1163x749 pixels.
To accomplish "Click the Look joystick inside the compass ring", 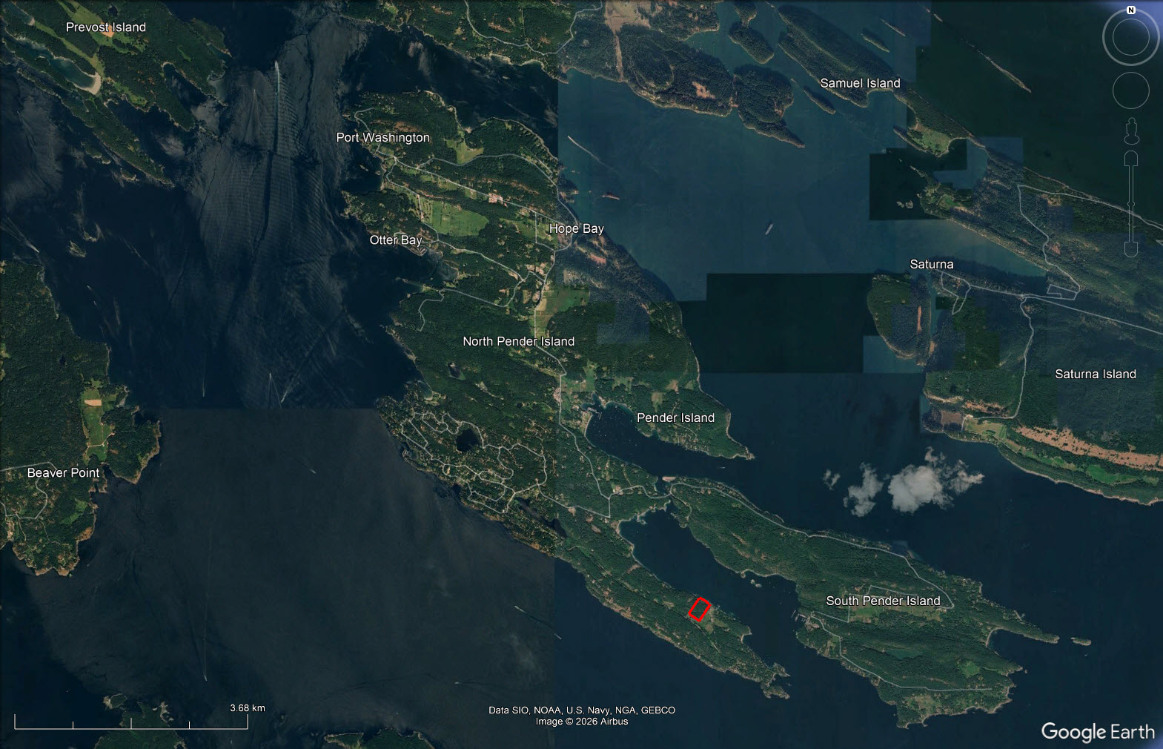I will (x=1130, y=37).
